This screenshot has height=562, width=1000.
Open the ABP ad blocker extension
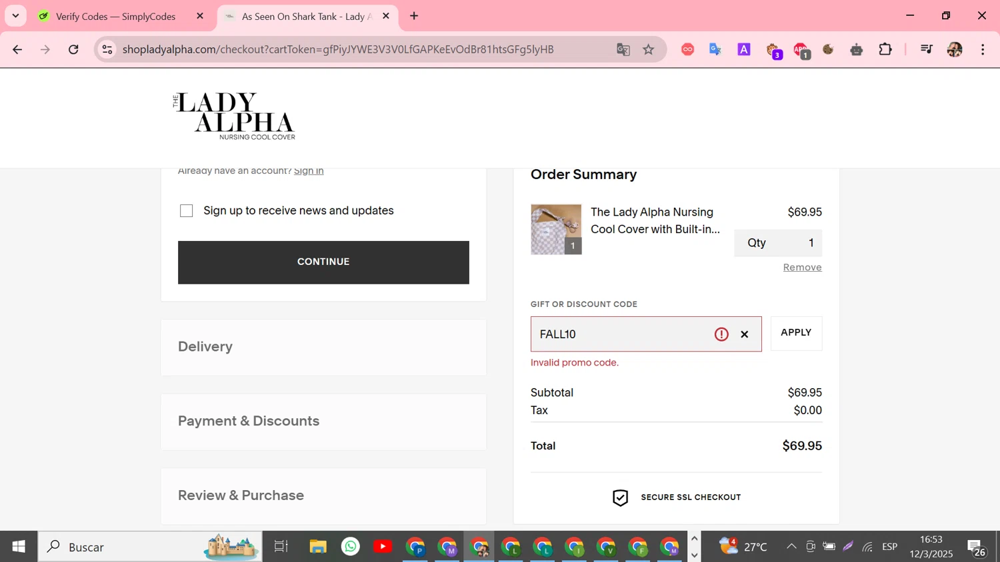point(801,51)
